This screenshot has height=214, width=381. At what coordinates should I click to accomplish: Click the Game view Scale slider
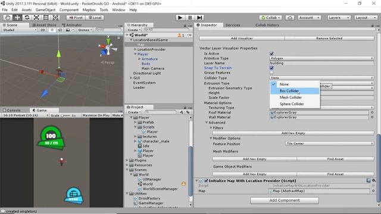(65, 115)
